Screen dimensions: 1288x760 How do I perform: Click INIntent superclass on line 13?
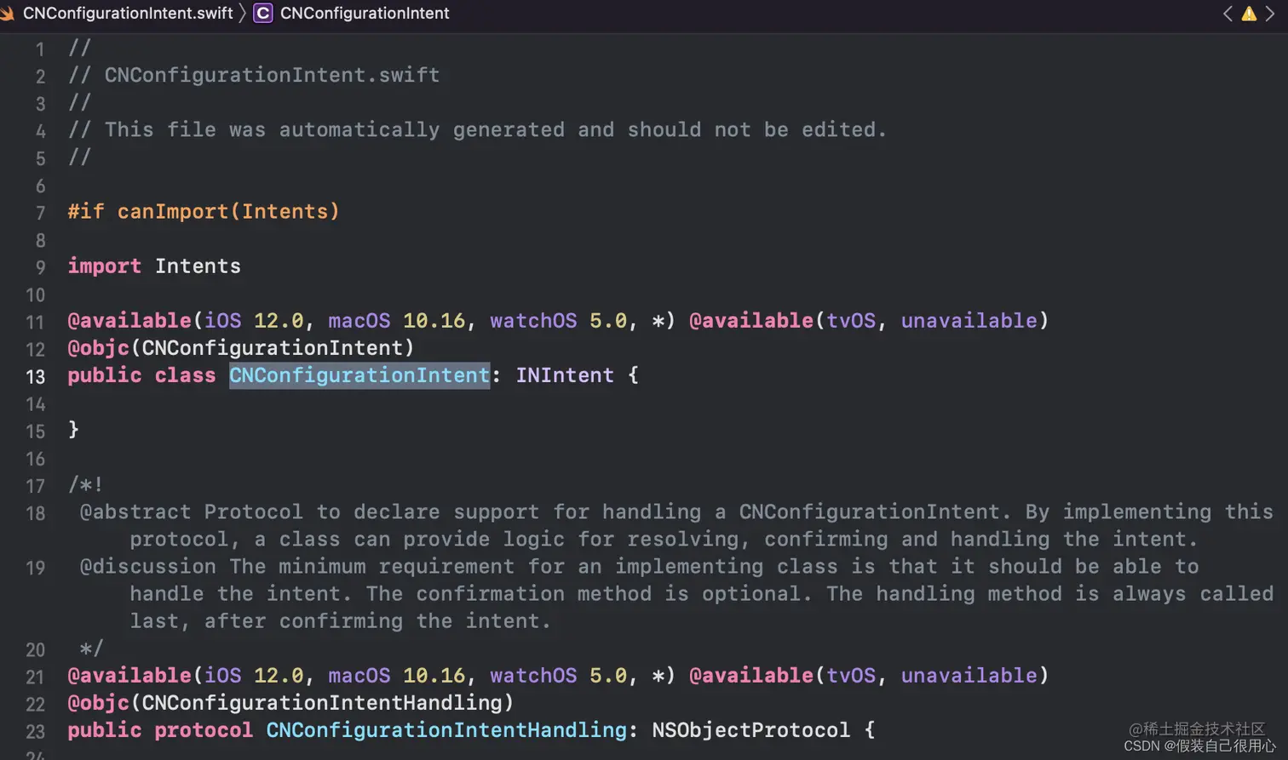565,375
